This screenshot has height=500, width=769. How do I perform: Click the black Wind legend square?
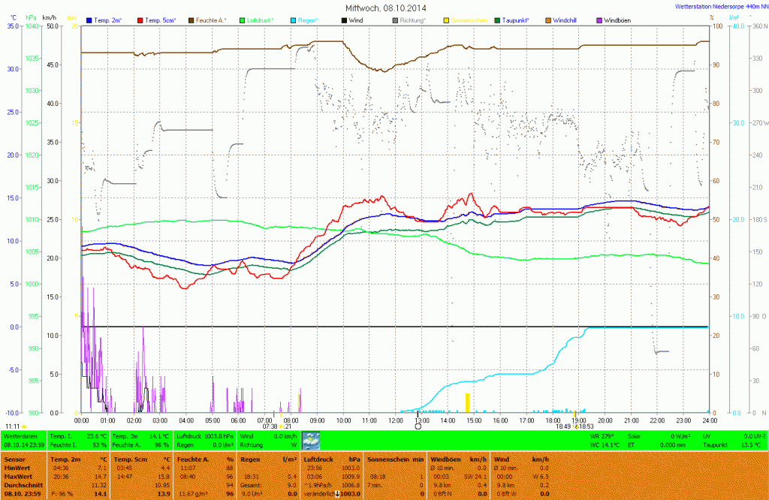point(345,19)
